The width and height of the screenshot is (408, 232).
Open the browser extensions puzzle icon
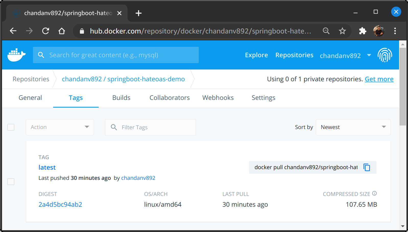(x=363, y=31)
